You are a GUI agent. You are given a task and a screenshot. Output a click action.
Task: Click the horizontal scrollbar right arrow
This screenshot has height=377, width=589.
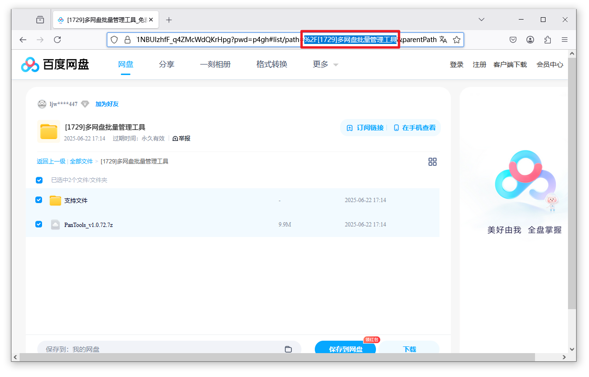564,357
